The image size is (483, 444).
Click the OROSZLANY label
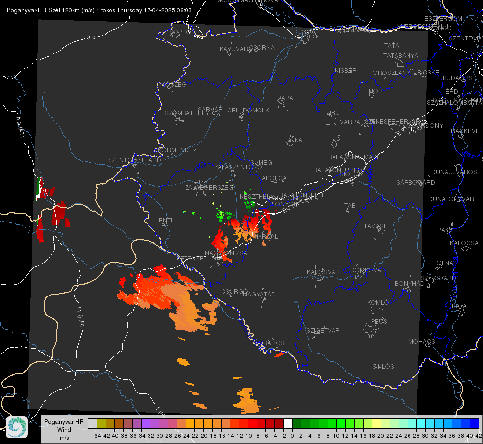click(392, 73)
